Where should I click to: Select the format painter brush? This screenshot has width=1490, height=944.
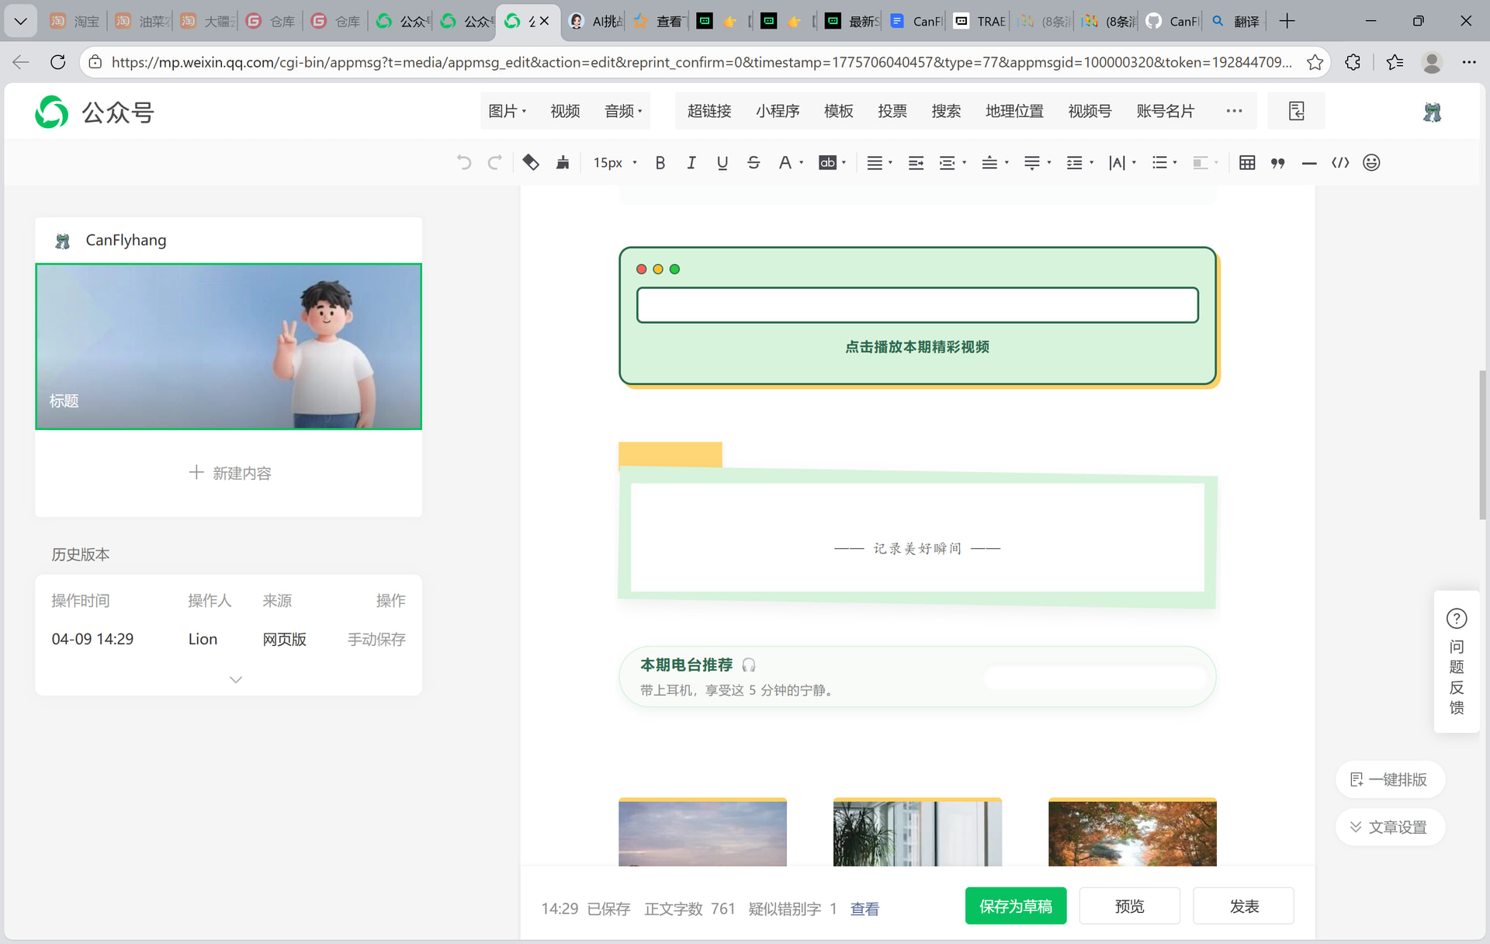563,163
